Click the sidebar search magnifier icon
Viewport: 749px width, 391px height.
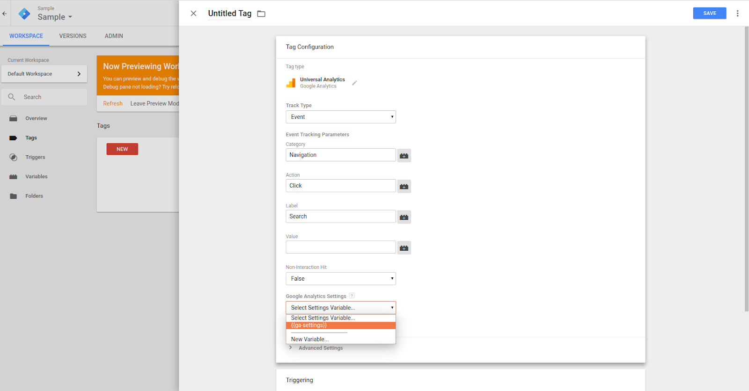coord(12,97)
